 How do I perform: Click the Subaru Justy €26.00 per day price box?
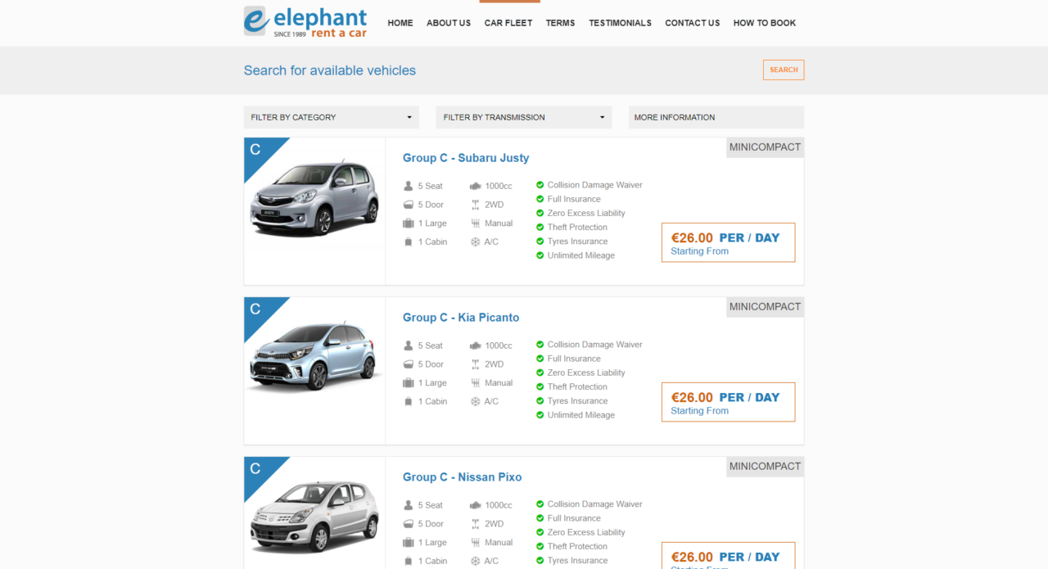728,242
